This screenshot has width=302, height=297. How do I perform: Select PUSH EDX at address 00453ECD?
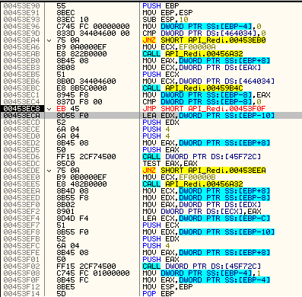click(161, 122)
